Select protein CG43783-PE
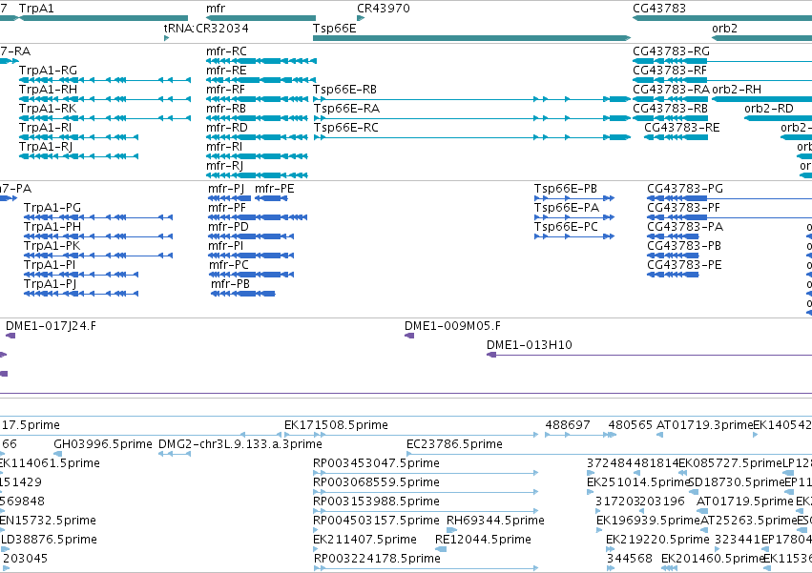Screen dimensions: 812x573 click(x=684, y=265)
